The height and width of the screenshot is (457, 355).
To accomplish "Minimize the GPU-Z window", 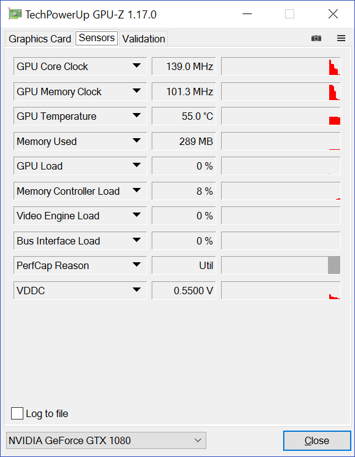I will [247, 14].
